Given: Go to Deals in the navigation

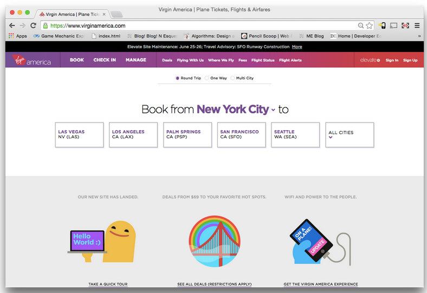Looking at the screenshot, I should coord(167,60).
